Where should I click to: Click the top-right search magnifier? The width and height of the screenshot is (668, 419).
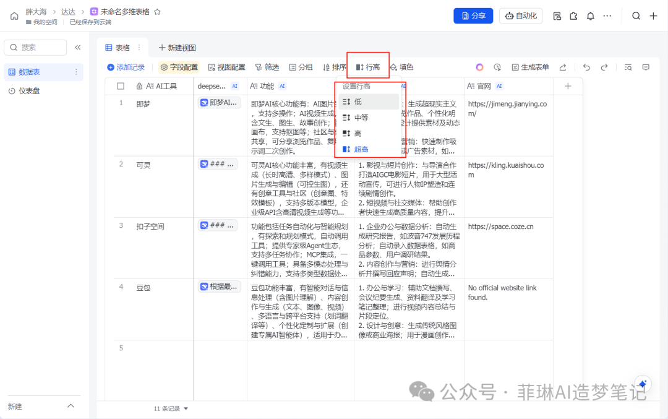[636, 16]
